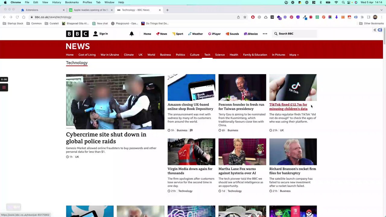Click the Sounds link in BBC header
This screenshot has width=386, height=217.
(x=232, y=34)
